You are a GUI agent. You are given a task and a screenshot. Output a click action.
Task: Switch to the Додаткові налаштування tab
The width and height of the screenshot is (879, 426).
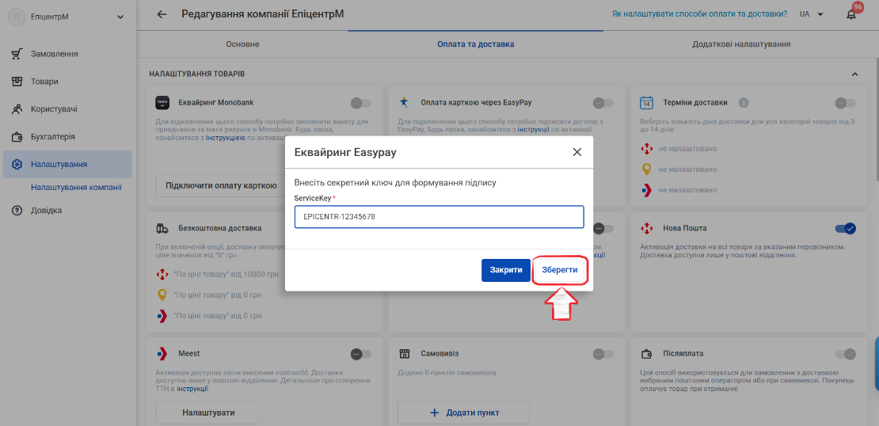741,44
